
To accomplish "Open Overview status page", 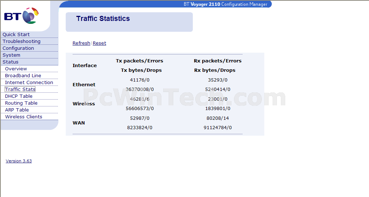I will 16,69.
